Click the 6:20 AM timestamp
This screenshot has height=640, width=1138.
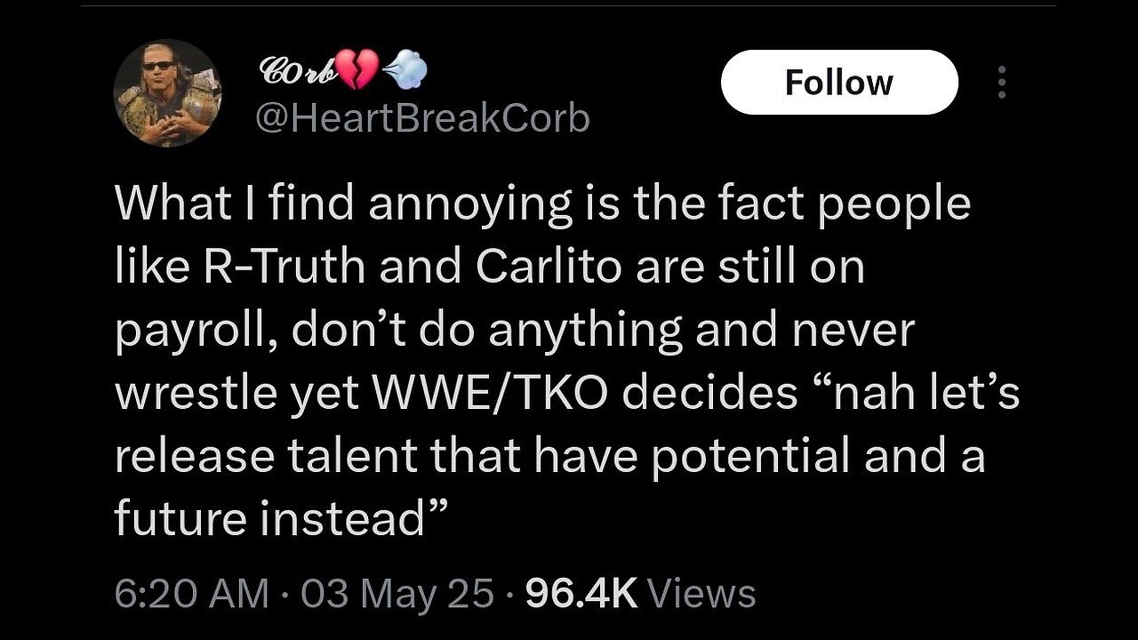191,594
